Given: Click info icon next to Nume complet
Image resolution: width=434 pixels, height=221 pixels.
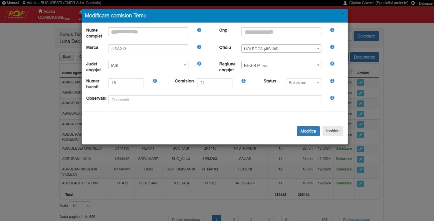Looking at the screenshot, I should click(x=199, y=30).
